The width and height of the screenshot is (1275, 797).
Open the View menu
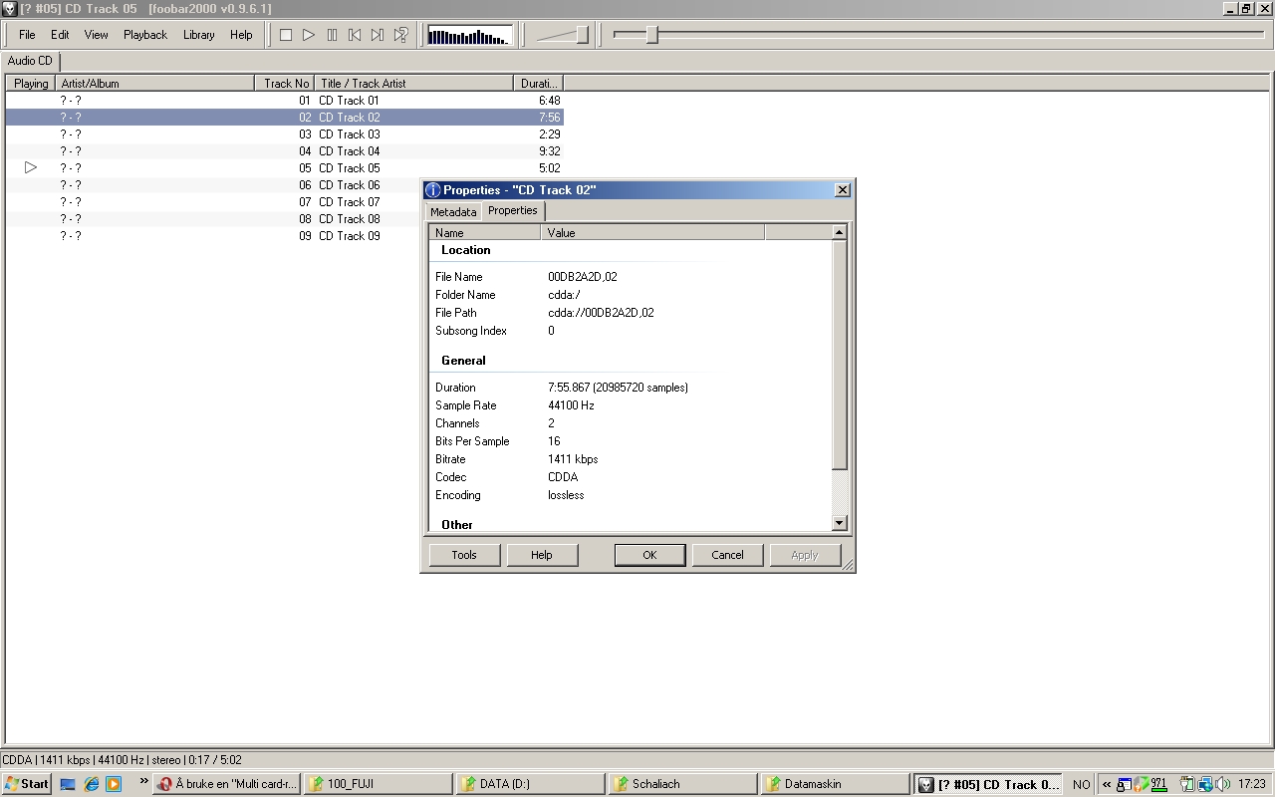click(x=96, y=35)
